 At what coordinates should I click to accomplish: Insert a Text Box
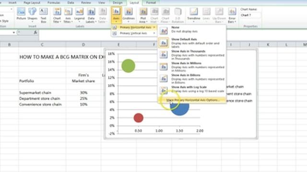(x=43, y=15)
